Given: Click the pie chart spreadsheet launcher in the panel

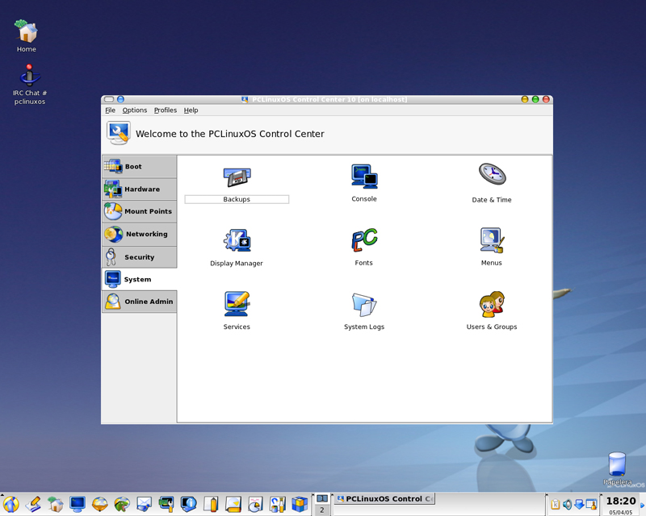Looking at the screenshot, I should 255,504.
